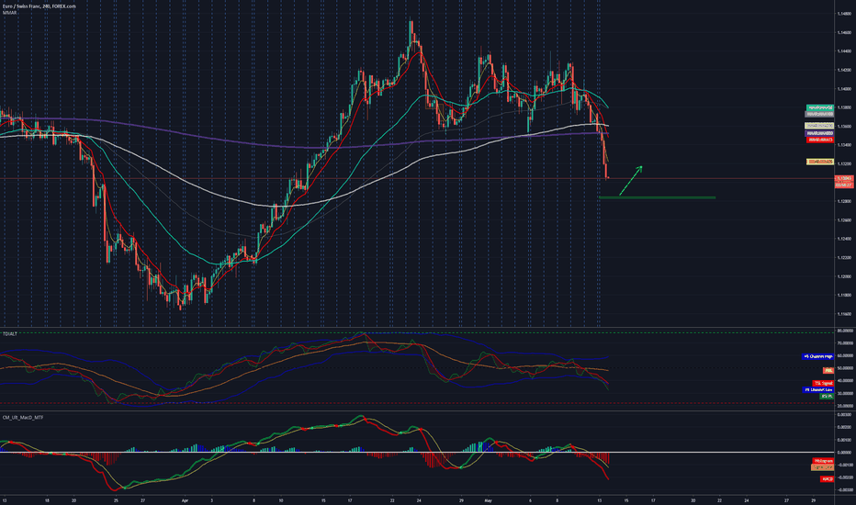
Task: Click the 25 date on time axis
Action: tap(116, 500)
